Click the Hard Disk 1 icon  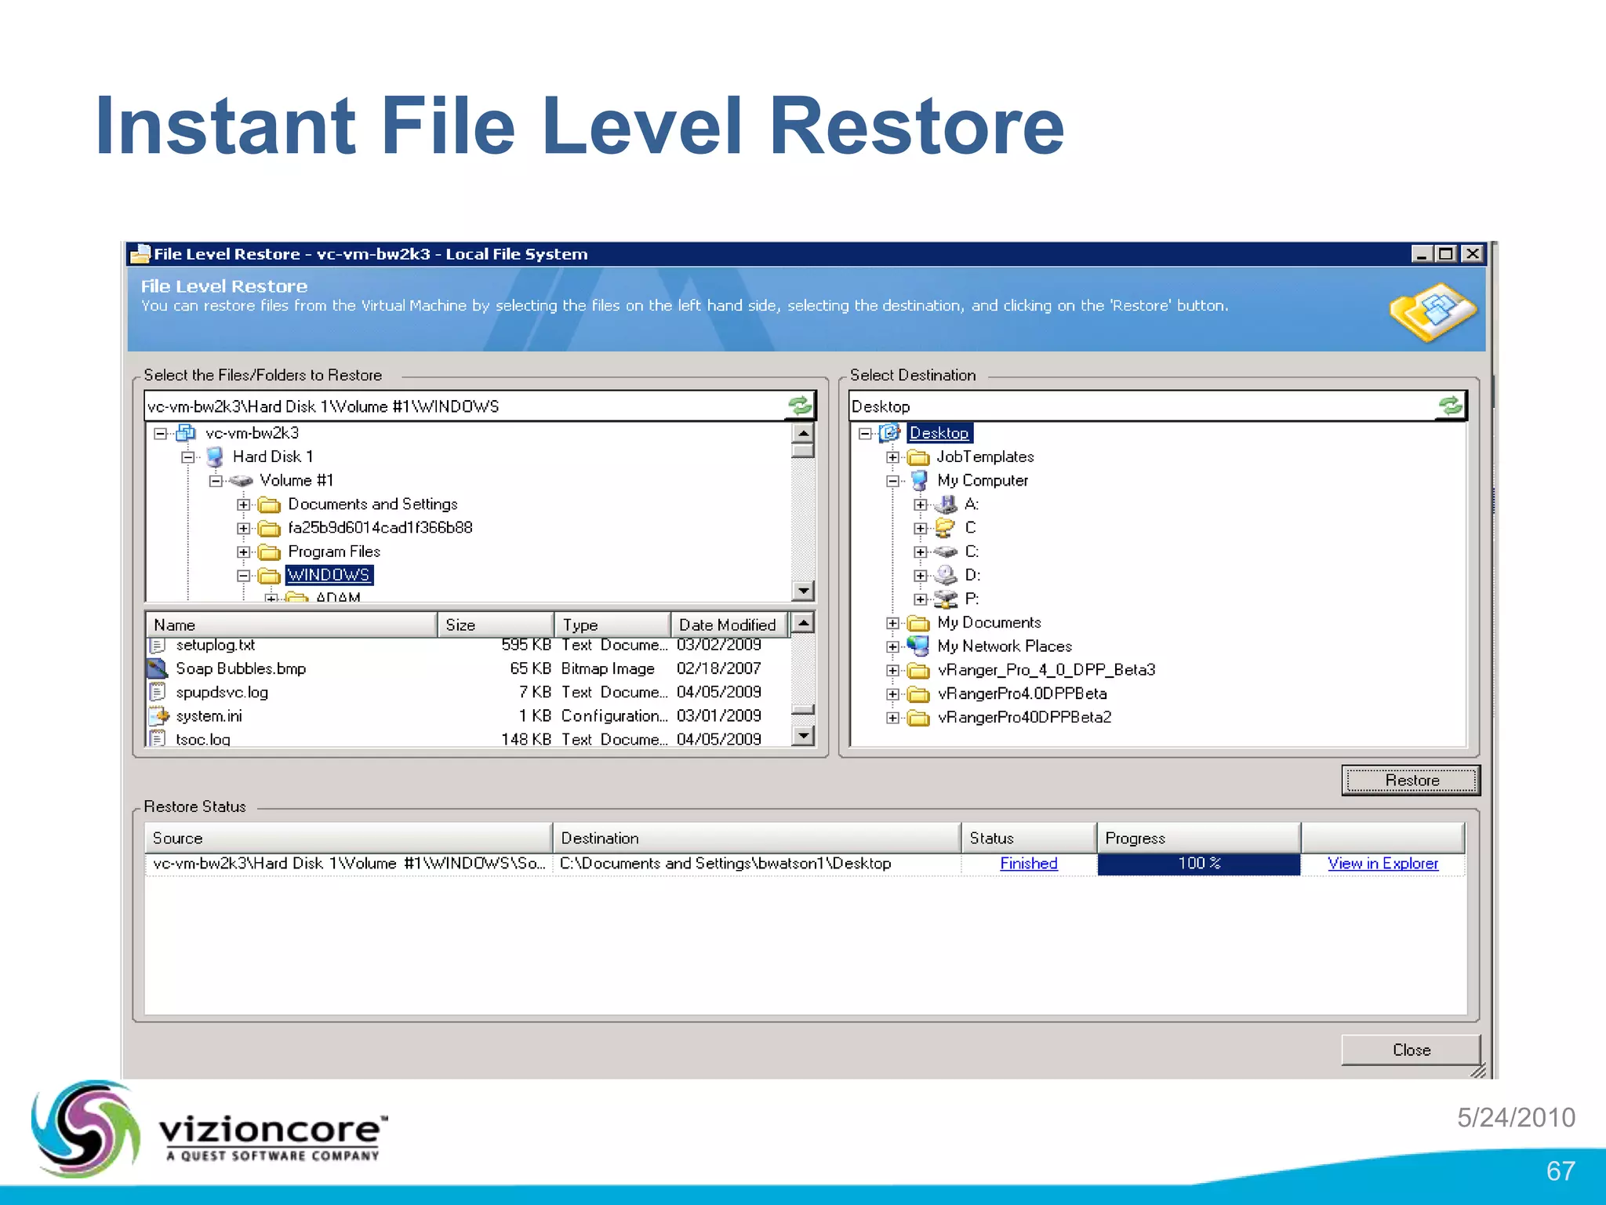pyautogui.click(x=214, y=457)
